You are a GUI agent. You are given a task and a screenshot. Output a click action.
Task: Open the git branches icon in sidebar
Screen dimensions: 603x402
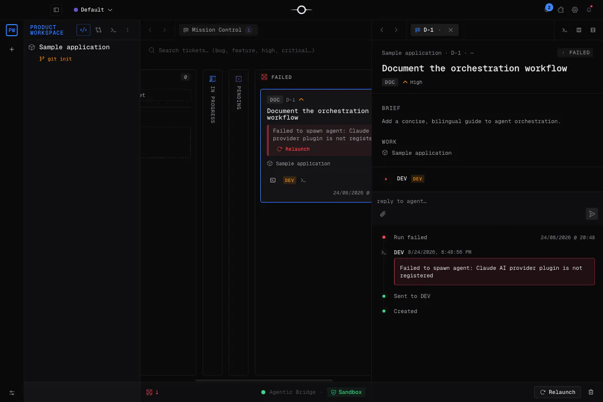(98, 30)
